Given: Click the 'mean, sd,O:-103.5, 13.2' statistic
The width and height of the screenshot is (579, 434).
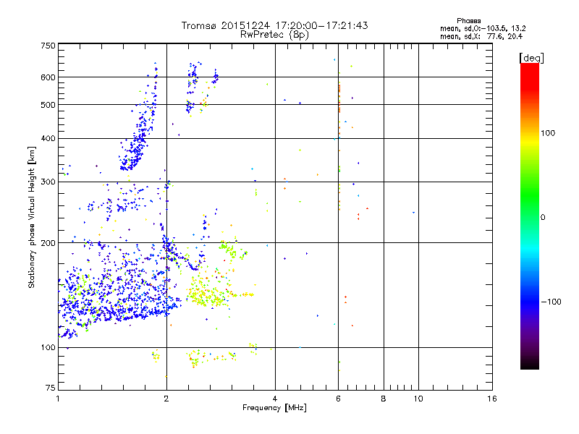Looking at the screenshot, I should pos(483,28).
